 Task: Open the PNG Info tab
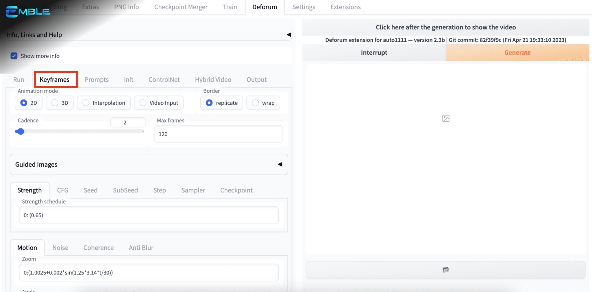[127, 7]
